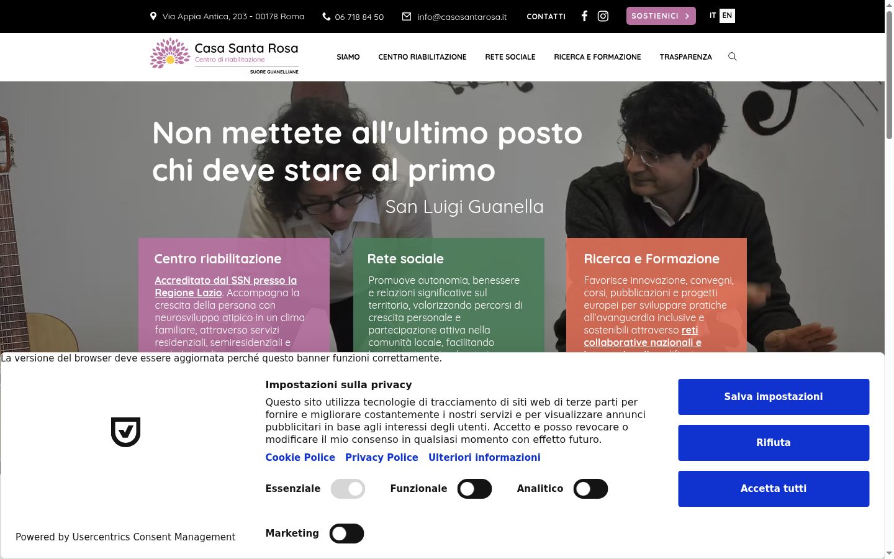Click the phone handset icon
Screen dimensions: 894x559
tap(327, 17)
